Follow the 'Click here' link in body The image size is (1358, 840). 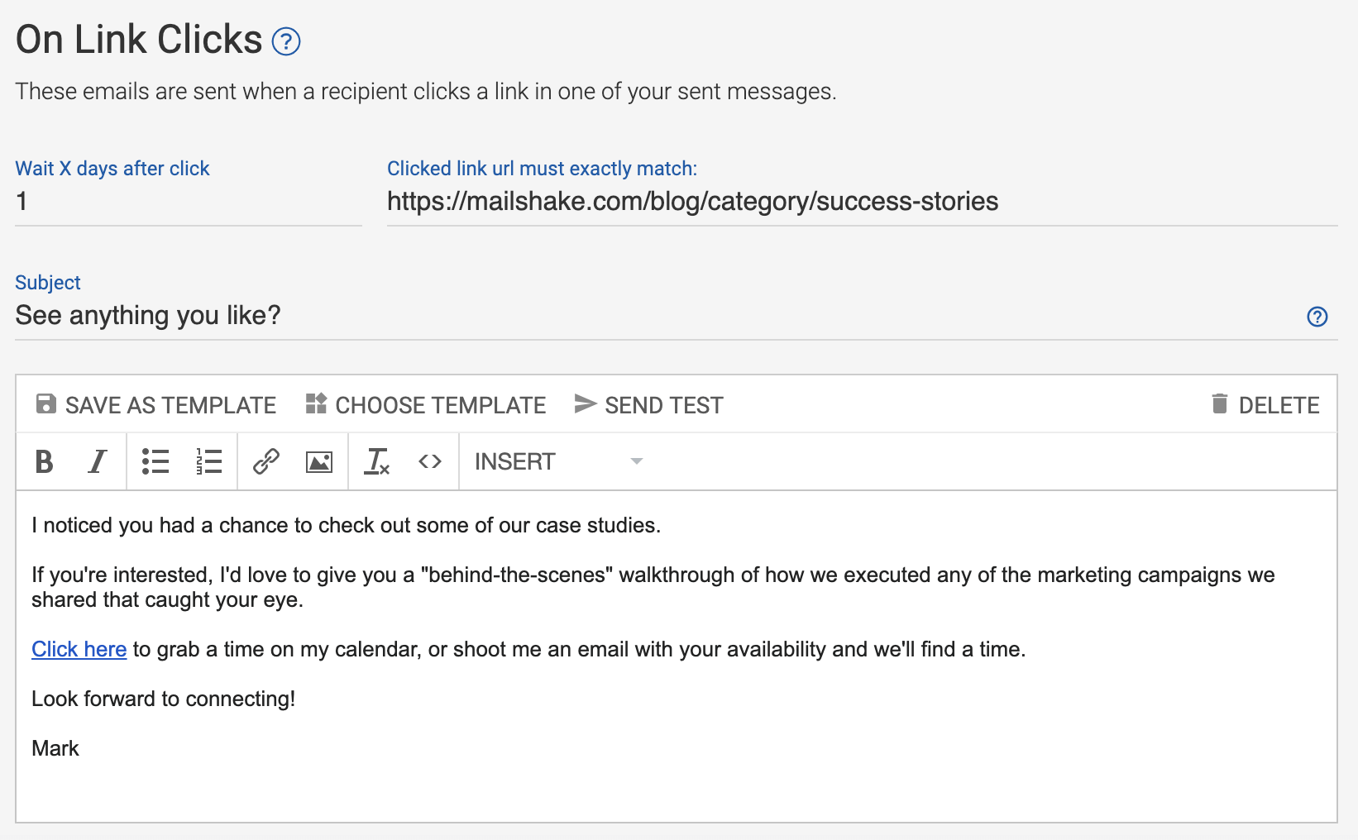pyautogui.click(x=79, y=650)
